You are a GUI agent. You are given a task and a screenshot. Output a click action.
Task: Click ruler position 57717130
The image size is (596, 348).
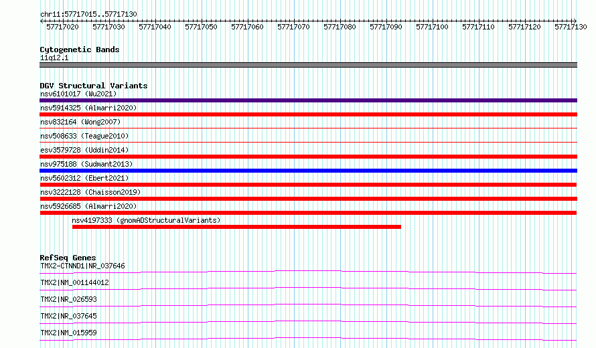571,27
